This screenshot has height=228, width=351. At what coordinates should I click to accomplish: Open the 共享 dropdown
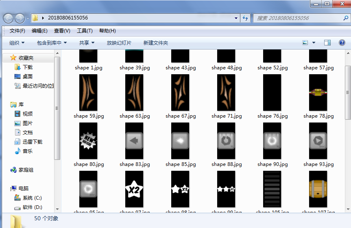87,43
